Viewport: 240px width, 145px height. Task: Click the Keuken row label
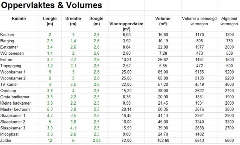[7, 35]
